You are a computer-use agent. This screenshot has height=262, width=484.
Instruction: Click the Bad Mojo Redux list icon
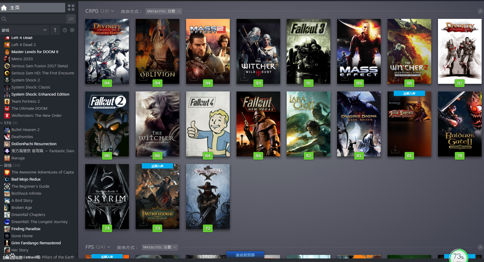7,179
